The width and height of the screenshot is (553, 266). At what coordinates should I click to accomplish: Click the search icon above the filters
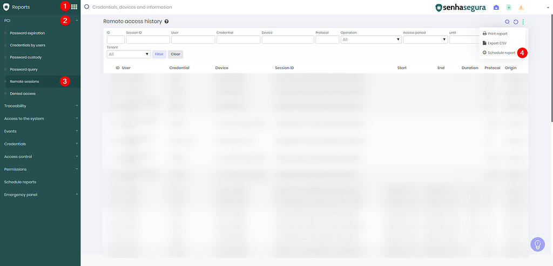507,22
